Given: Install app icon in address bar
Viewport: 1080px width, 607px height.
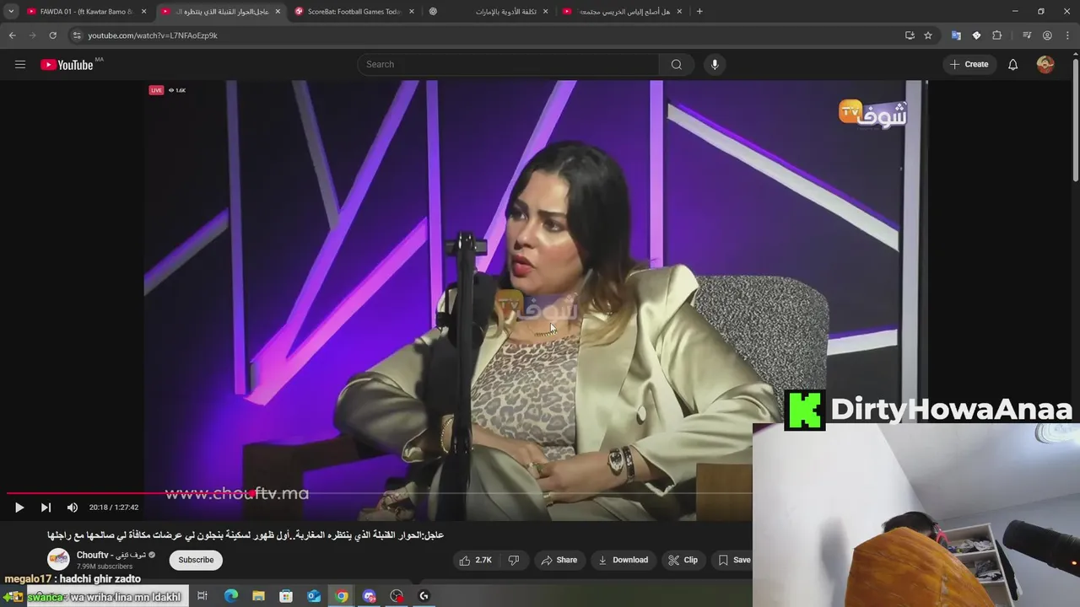Looking at the screenshot, I should (910, 35).
